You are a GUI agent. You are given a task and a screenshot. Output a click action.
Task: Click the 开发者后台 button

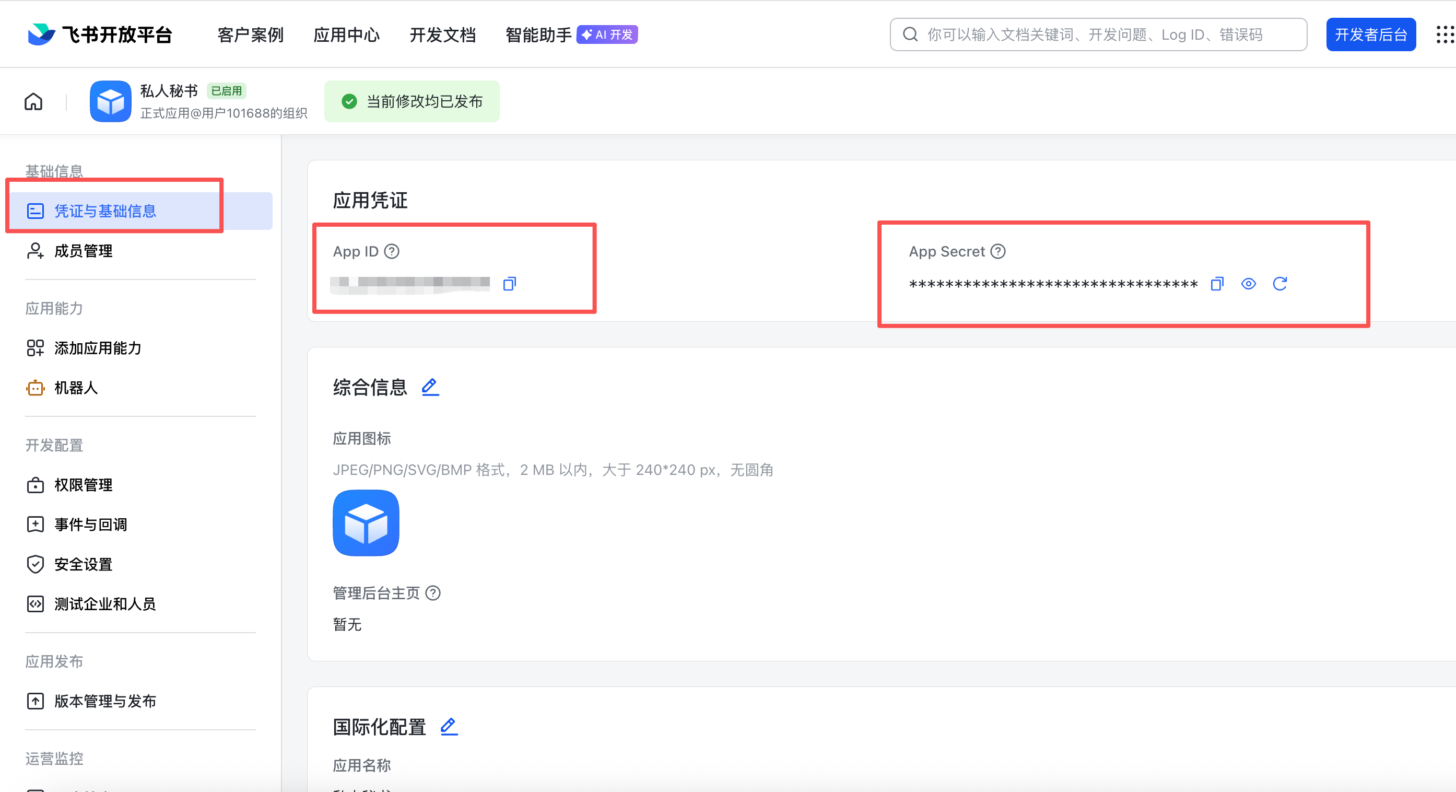tap(1371, 34)
